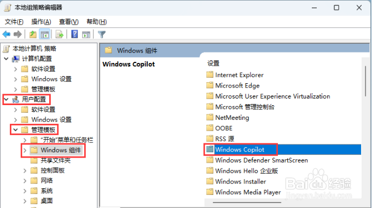Click the 用户配置 user icon

16,99
